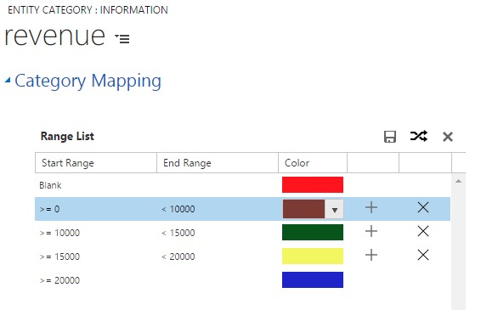Click the dark green color swatch
Screen dimensions: 498x310
point(313,232)
